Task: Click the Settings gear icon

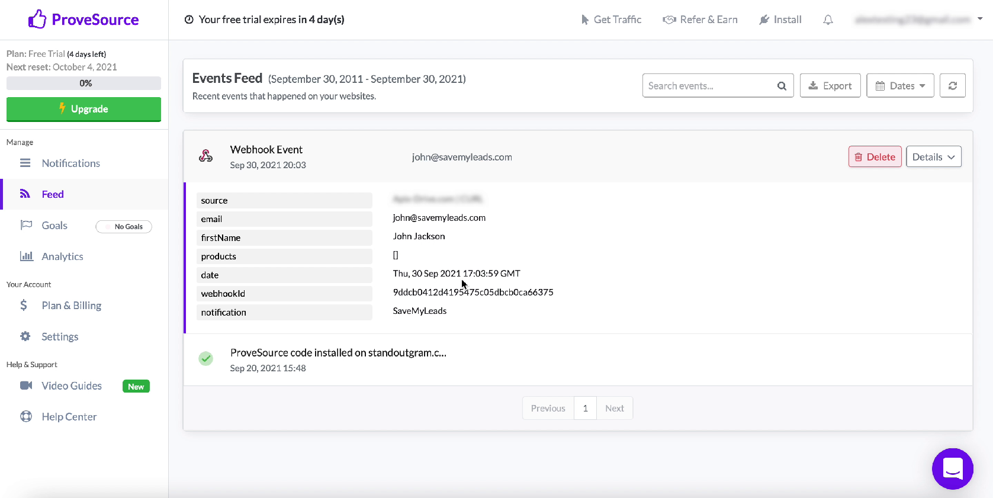Action: 25,336
